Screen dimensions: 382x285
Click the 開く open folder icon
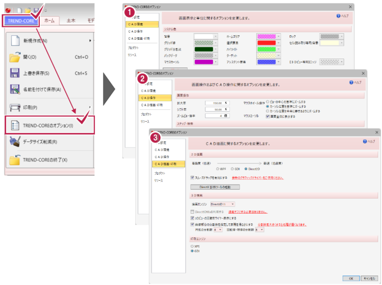point(15,57)
